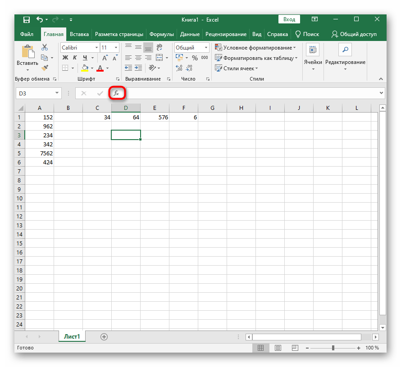This screenshot has height=367, width=401.
Task: Toggle middle vertical align
Action: point(138,47)
